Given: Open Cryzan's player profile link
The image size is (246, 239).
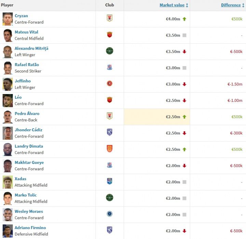Looking at the screenshot, I should (x=21, y=16).
